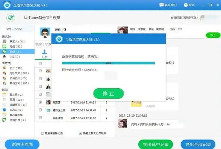Click the green 停止 stop button

(x=109, y=93)
